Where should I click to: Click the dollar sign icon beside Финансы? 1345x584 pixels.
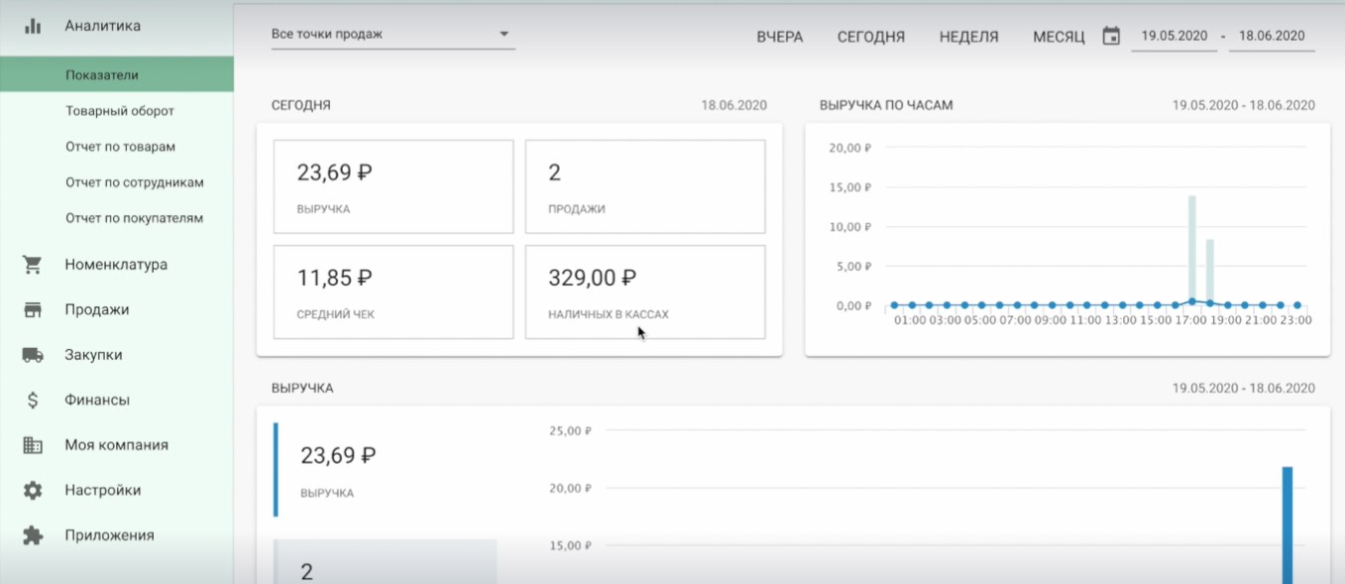click(33, 401)
